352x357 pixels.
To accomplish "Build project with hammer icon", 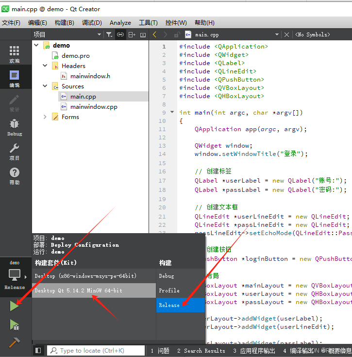I will click(15, 342).
